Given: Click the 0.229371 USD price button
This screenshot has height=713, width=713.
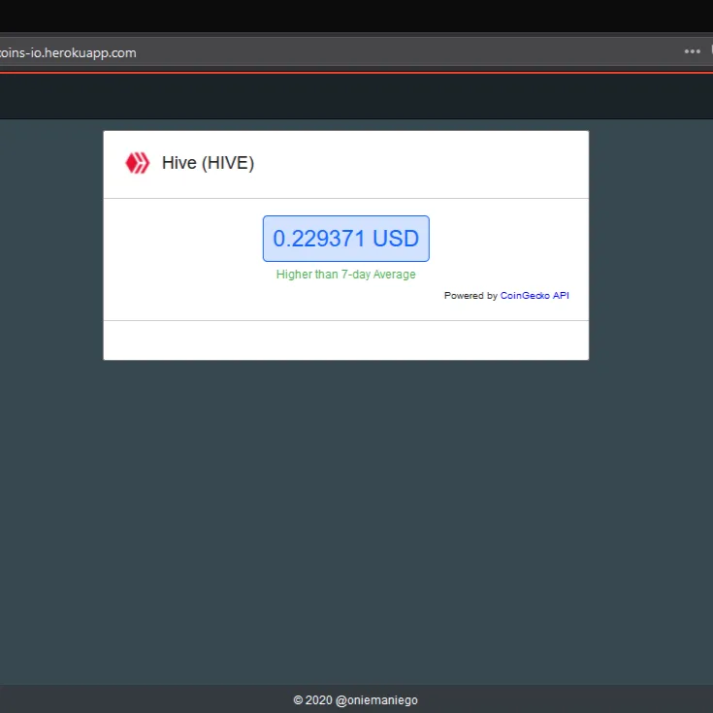Looking at the screenshot, I should (x=345, y=239).
